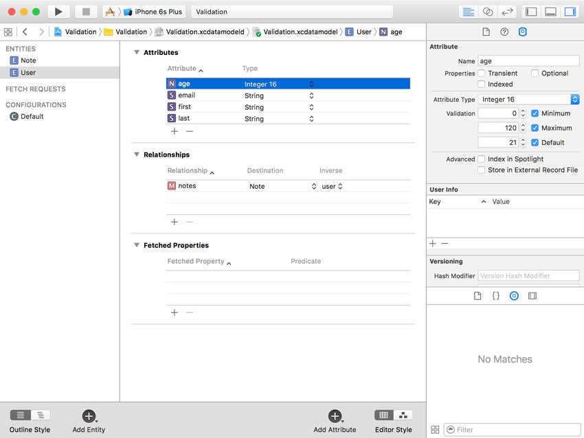
Task: Switch to the Standard editor
Action: tap(468, 12)
